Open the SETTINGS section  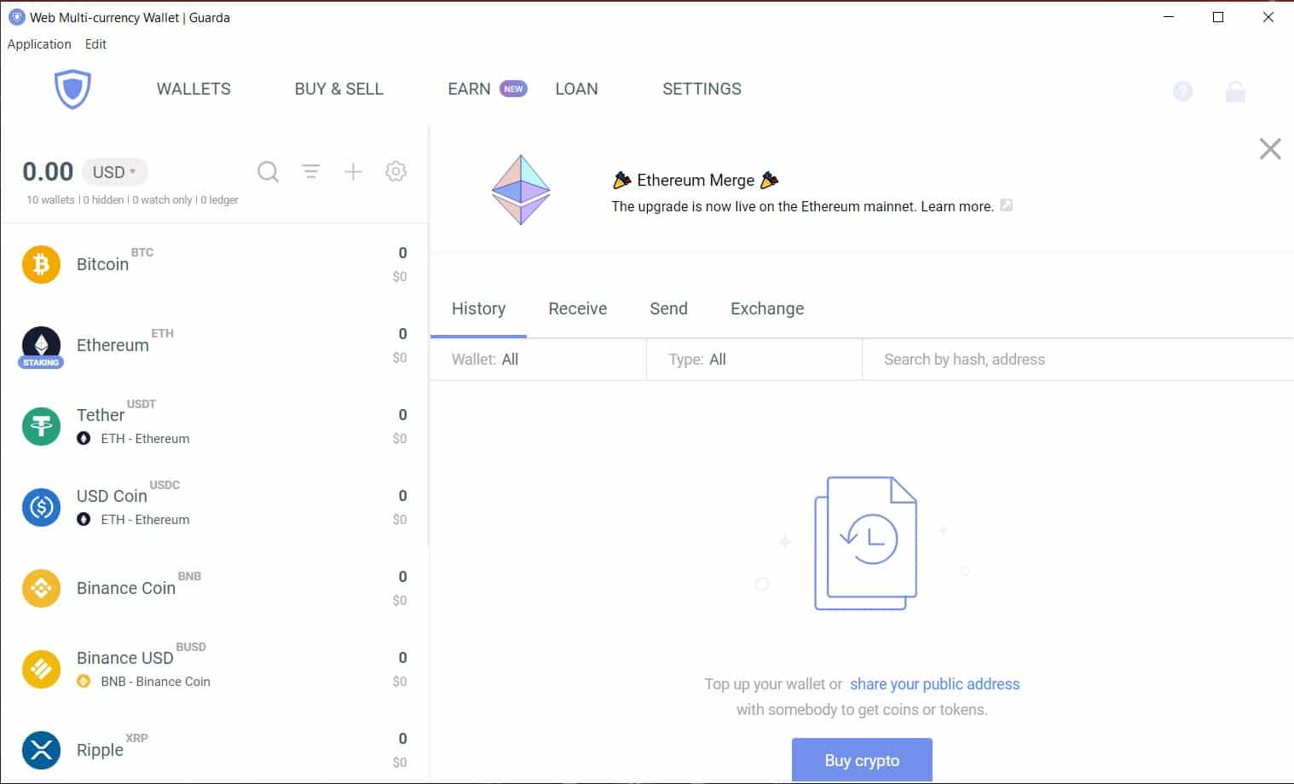[702, 89]
